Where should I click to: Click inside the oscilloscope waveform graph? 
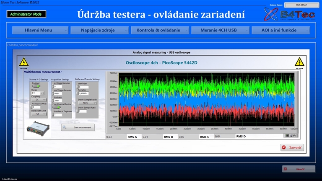click(207, 100)
